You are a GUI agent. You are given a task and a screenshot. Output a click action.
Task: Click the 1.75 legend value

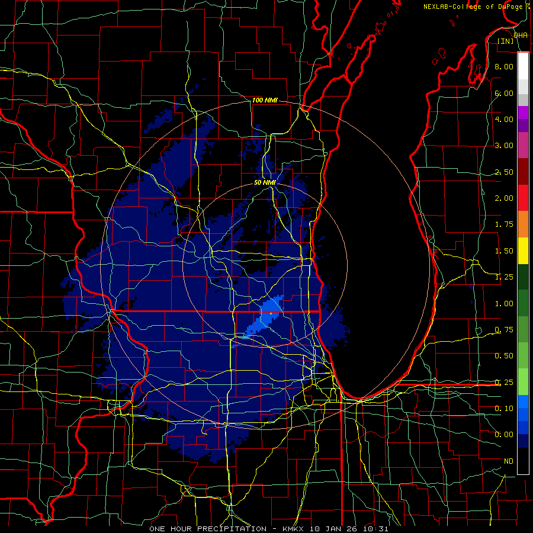click(x=504, y=224)
